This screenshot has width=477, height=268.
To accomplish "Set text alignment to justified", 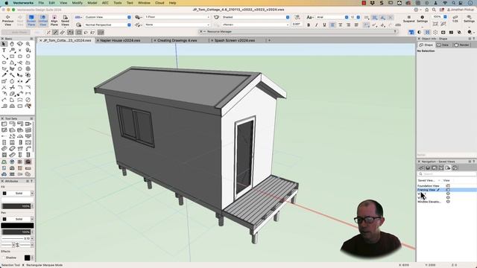I will click(356, 25).
